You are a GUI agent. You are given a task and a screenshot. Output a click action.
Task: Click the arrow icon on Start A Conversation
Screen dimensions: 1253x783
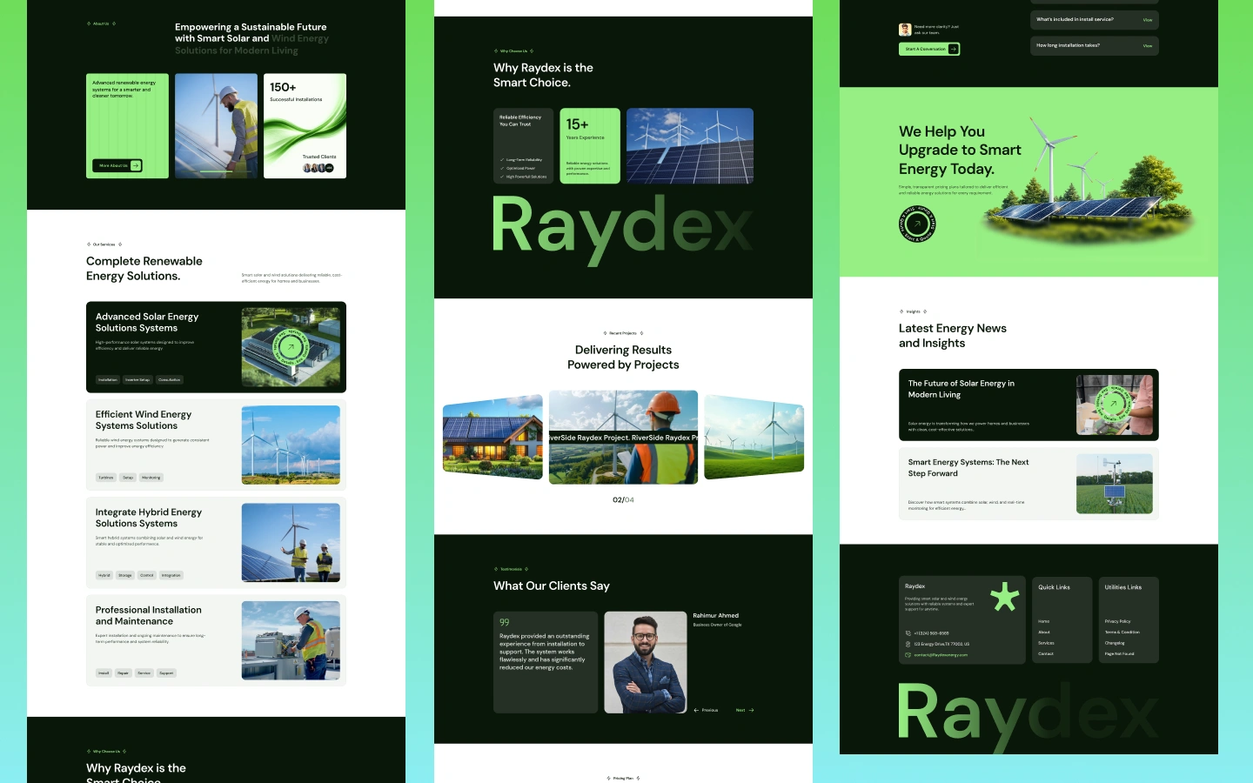click(x=954, y=49)
